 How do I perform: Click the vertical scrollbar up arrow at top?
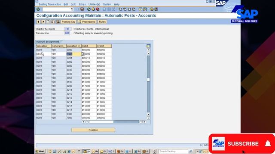pos(148,50)
